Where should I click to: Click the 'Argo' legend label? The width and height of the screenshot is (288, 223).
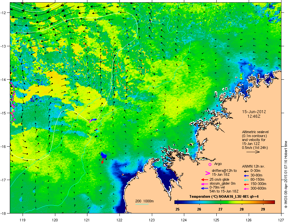pos(218,164)
